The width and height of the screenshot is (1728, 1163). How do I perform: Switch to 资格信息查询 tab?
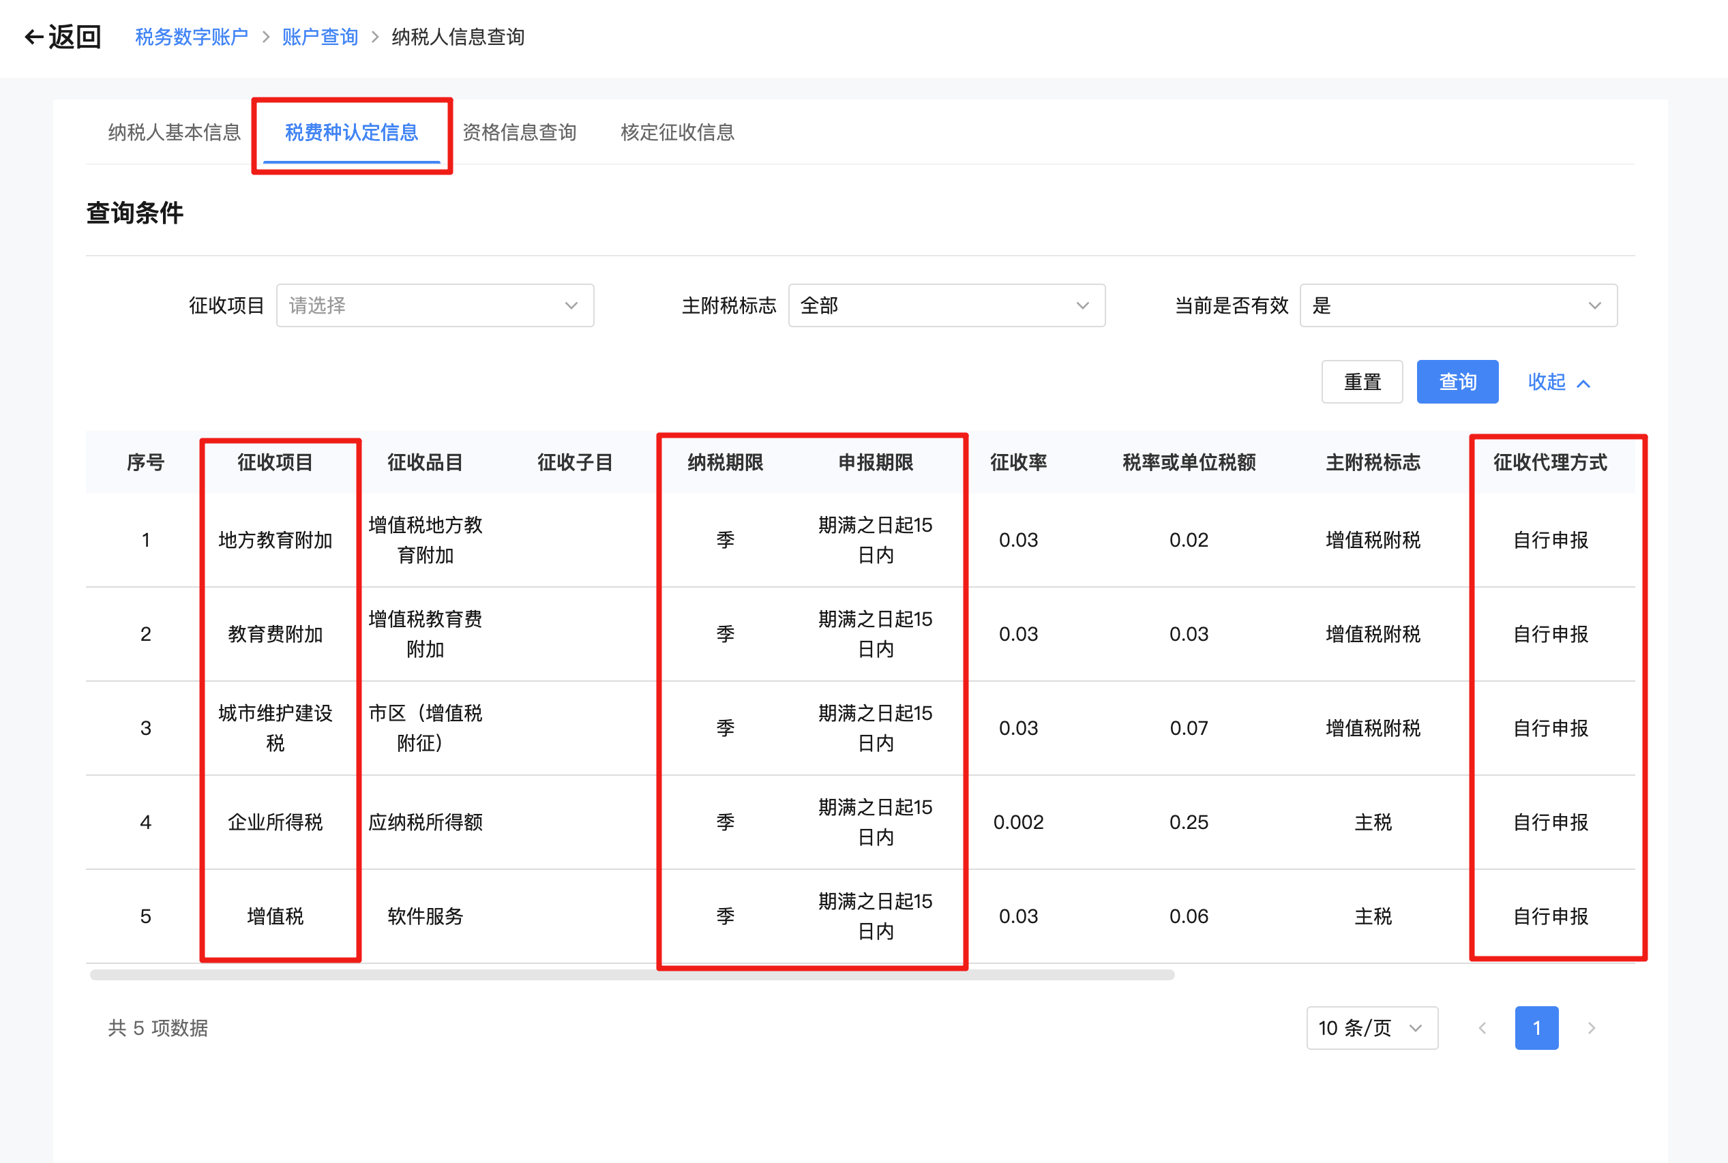pyautogui.click(x=520, y=132)
